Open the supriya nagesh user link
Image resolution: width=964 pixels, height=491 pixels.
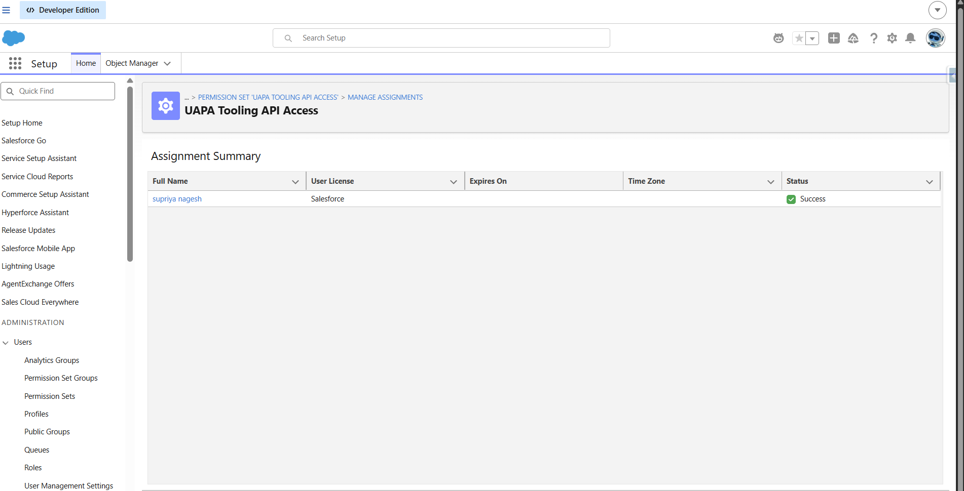point(177,199)
